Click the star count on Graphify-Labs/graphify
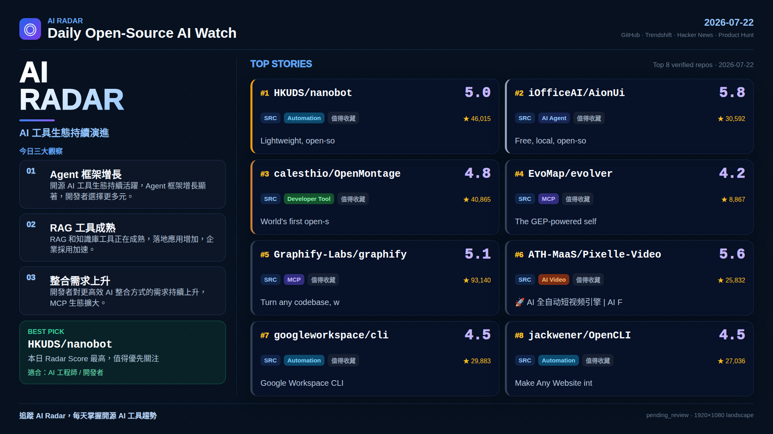773x434 pixels. pyautogui.click(x=481, y=280)
